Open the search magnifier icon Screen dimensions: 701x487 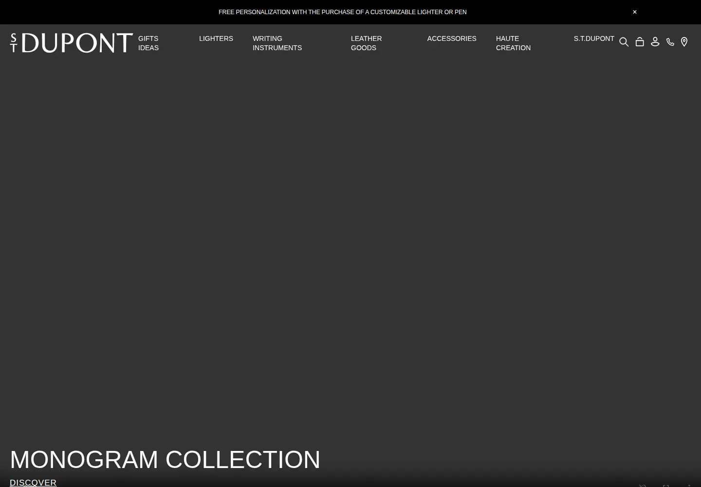tap(624, 42)
